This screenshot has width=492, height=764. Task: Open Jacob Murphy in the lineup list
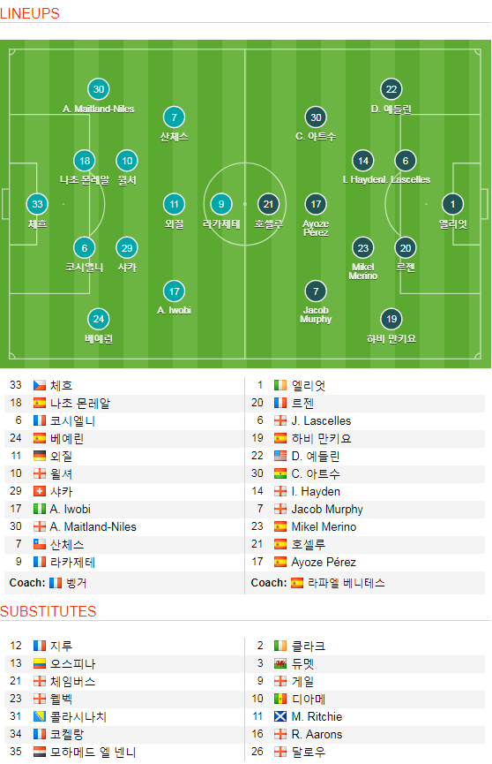[x=327, y=509]
